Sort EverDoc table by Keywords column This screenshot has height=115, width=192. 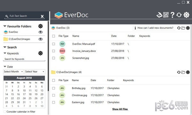[145, 36]
